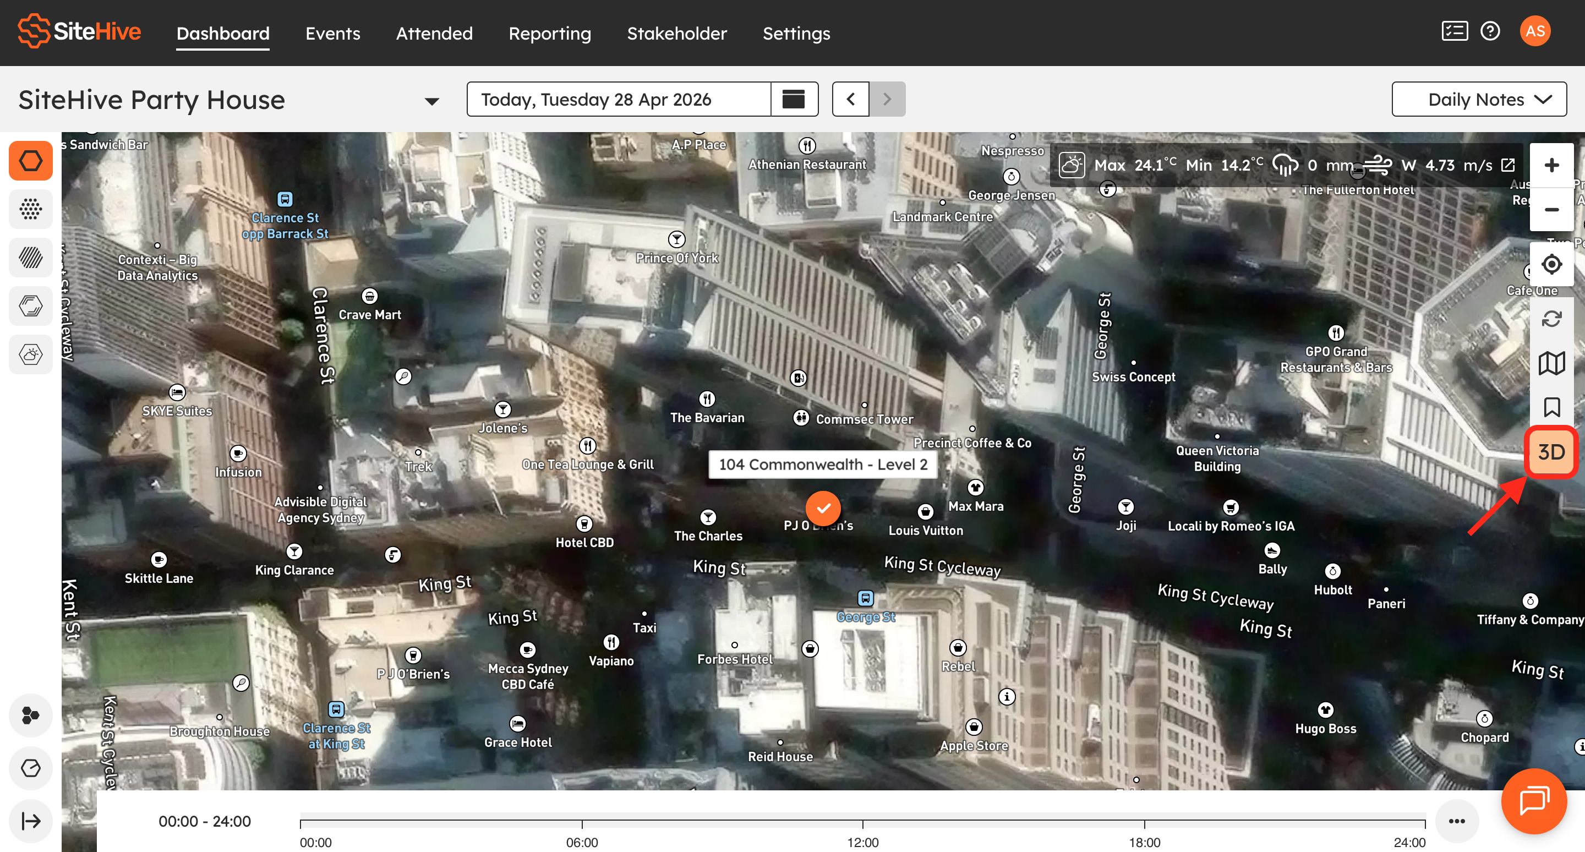Click the Max 24.1°C temperature reading

click(x=1135, y=165)
